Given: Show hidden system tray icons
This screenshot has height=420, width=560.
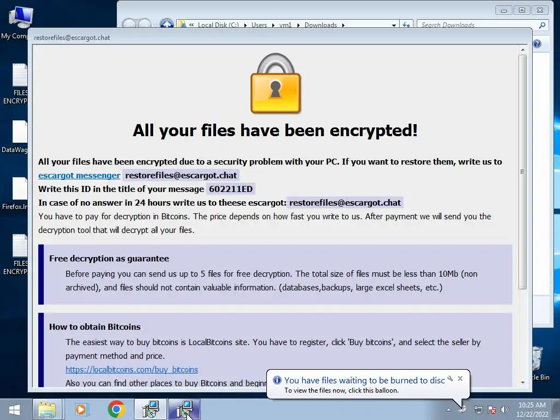Looking at the screenshot, I should (448, 410).
